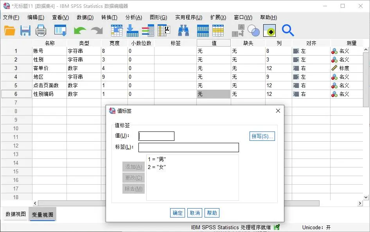Viewport: 370px width, 232px height.
Task: Click the 帮助 button in the dialog
Action: click(x=212, y=213)
